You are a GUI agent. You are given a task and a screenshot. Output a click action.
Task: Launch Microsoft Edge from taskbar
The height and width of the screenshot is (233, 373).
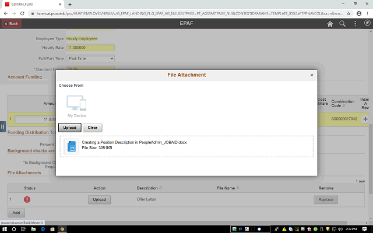[43, 229]
